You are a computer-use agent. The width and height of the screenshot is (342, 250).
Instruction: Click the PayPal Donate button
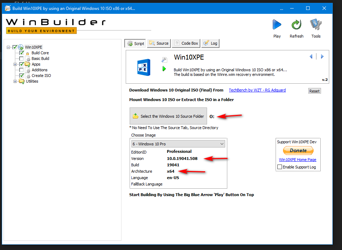click(298, 150)
